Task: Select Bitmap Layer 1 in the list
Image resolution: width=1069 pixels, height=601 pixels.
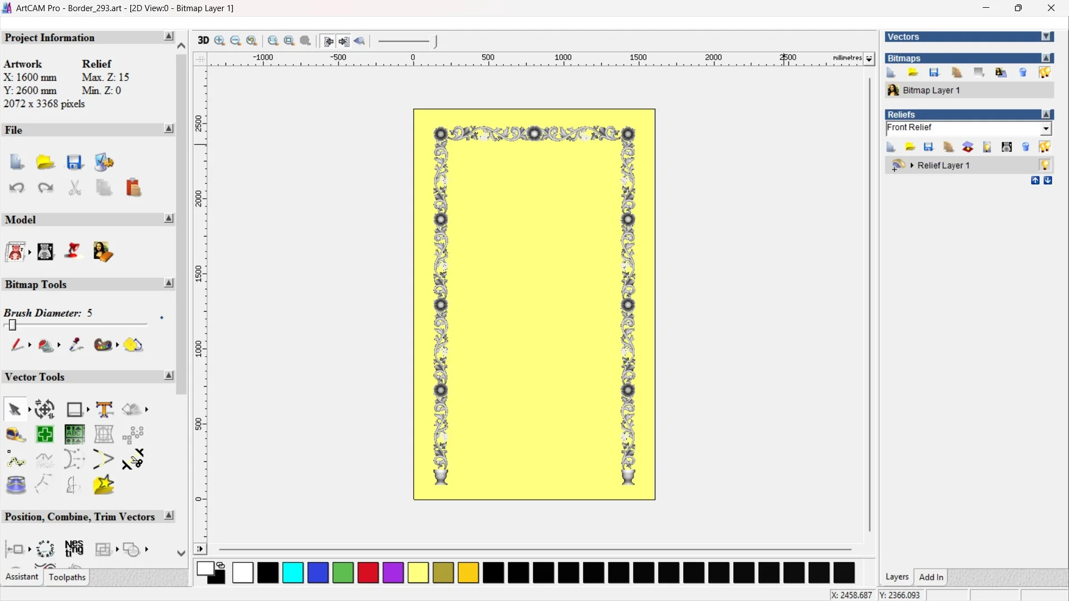Action: (x=931, y=90)
